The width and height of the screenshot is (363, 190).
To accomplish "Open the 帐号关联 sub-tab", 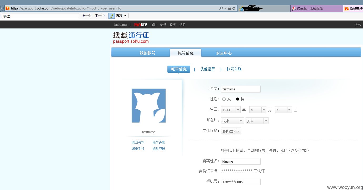I will pyautogui.click(x=234, y=69).
